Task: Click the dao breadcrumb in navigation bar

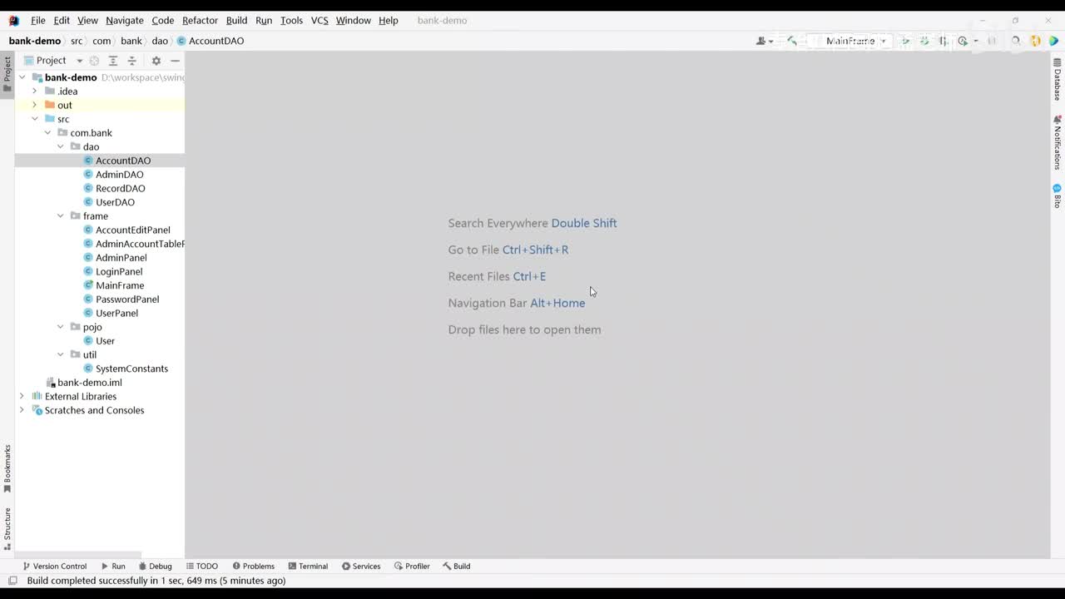Action: click(x=160, y=41)
